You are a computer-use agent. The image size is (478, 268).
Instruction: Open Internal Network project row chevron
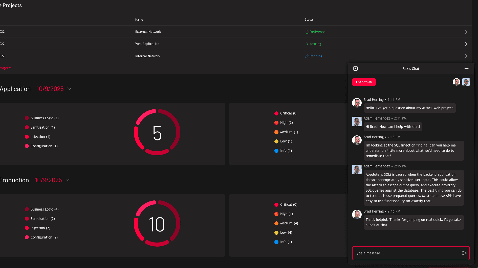466,56
